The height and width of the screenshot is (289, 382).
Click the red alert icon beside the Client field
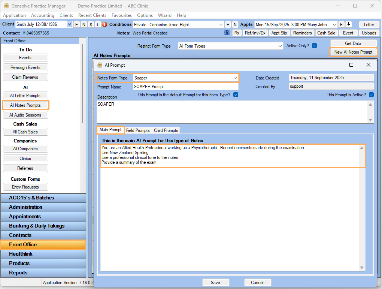point(104,24)
